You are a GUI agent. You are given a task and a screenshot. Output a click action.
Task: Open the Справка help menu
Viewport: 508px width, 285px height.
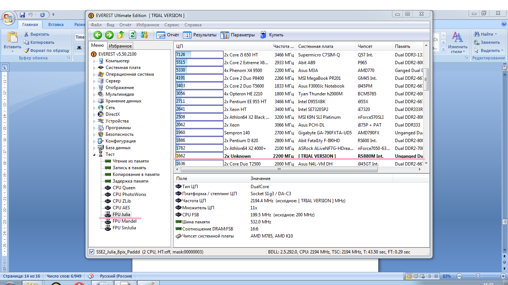coord(193,25)
